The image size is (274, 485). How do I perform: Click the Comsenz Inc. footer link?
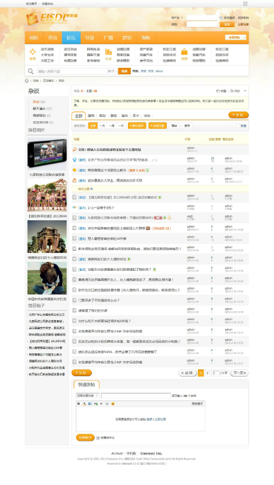click(x=152, y=453)
